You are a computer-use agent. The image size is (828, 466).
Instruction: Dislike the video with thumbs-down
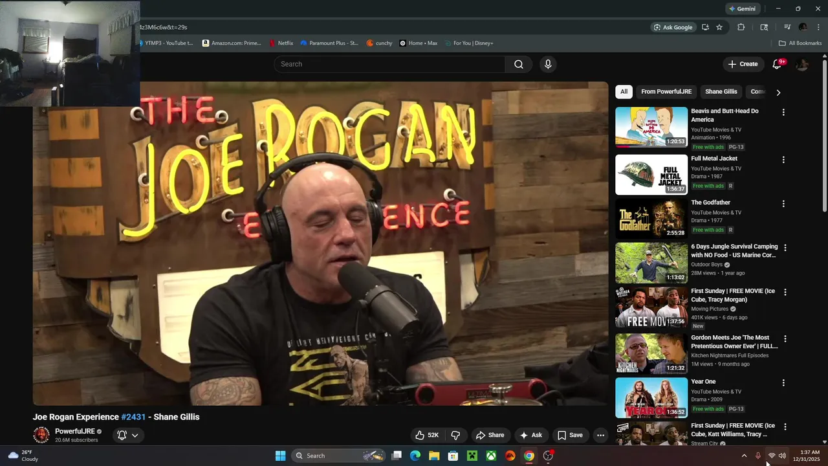tap(455, 435)
